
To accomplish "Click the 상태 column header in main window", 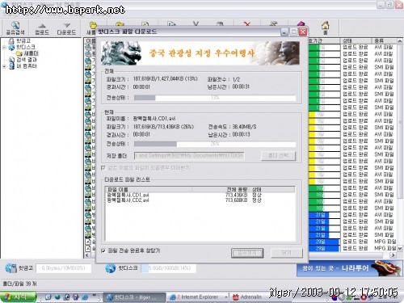I will pos(356,41).
